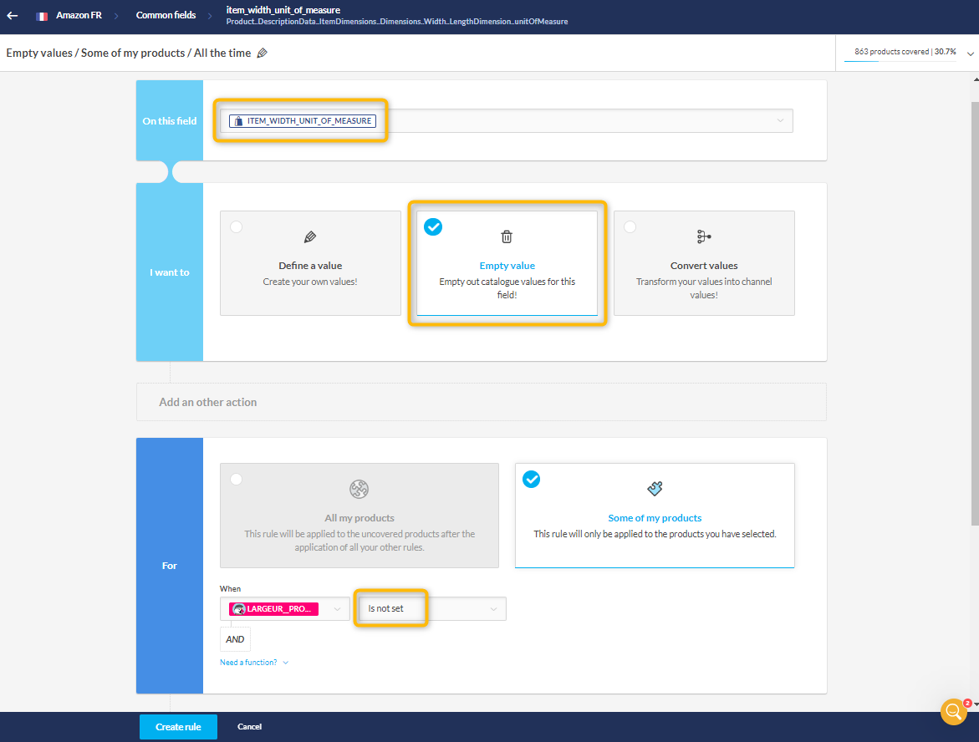Click the All my products puzzle icon

click(x=359, y=489)
